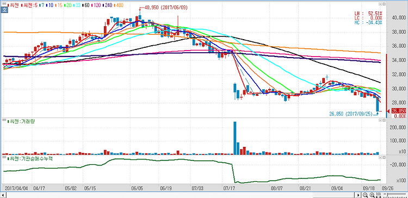Click the price panel collapse icon
The width and height of the screenshot is (408, 198).
pos(380,4)
